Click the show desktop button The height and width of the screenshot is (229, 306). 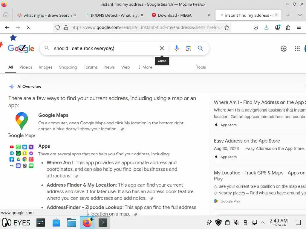pos(298,222)
